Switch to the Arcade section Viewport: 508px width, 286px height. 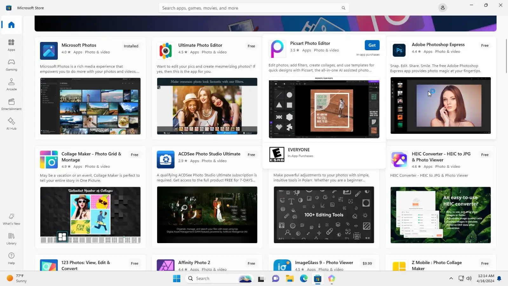11,84
